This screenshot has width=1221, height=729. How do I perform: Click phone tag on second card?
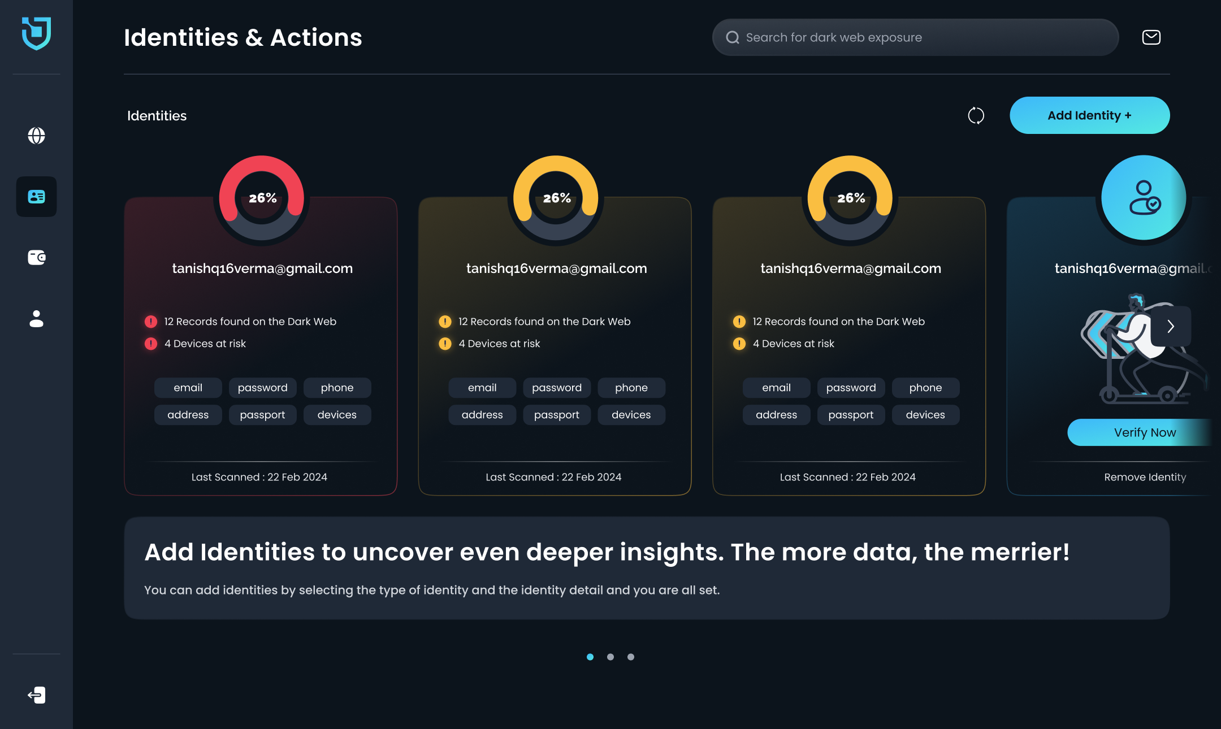click(x=631, y=388)
